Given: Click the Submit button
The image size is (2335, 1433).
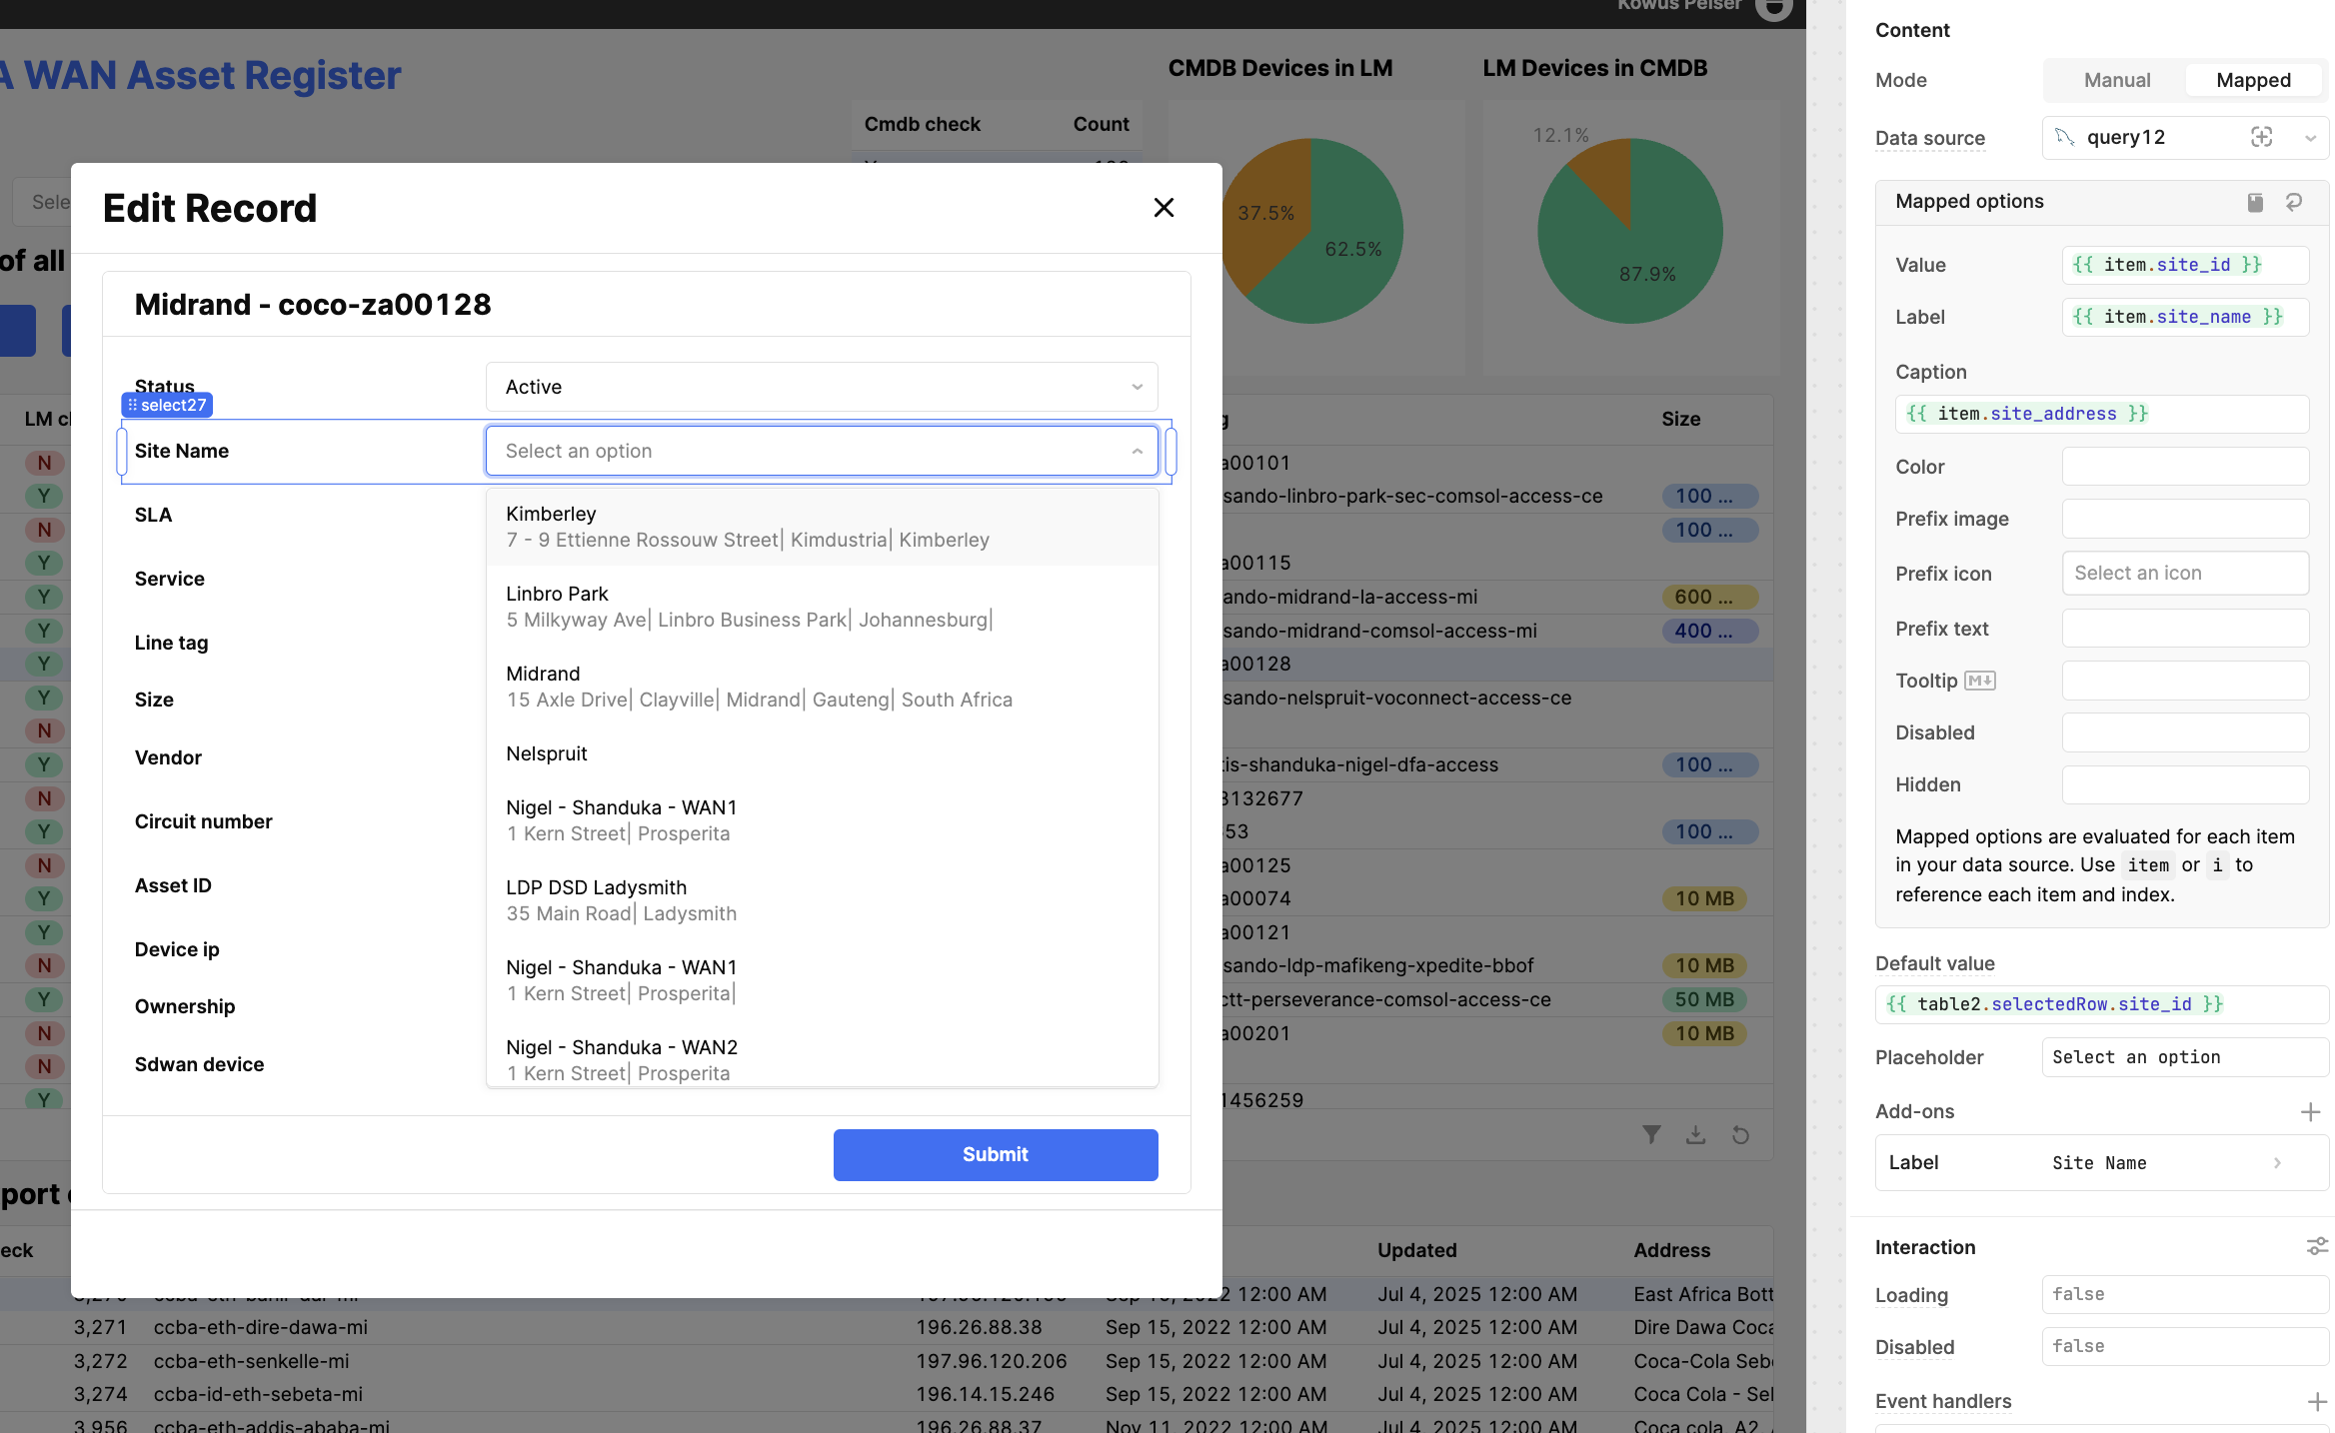Looking at the screenshot, I should point(995,1154).
